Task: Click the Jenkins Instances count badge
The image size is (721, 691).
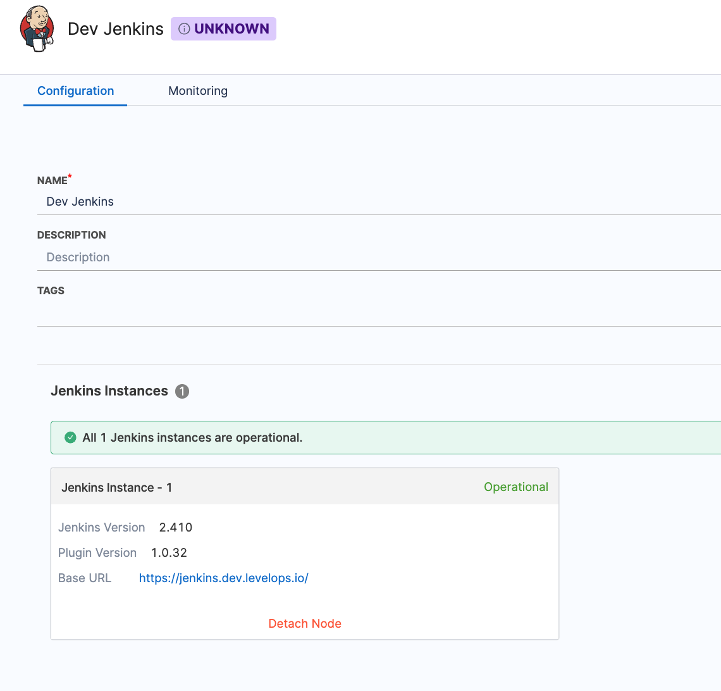Action: pos(182,392)
